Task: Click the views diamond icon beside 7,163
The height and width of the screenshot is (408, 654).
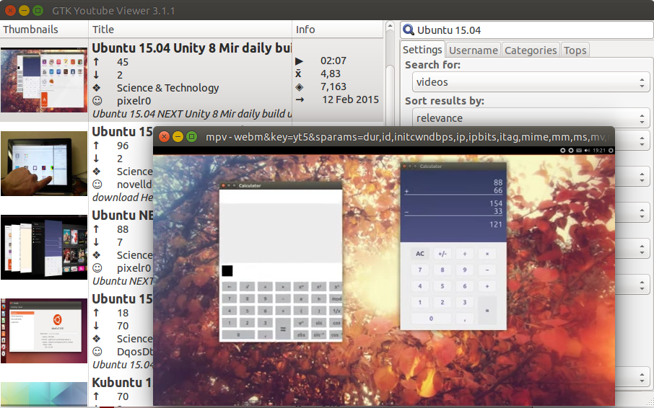Action: pos(299,87)
